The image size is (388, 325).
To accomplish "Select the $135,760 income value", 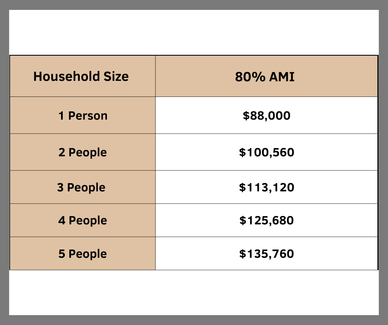I will (x=267, y=254).
